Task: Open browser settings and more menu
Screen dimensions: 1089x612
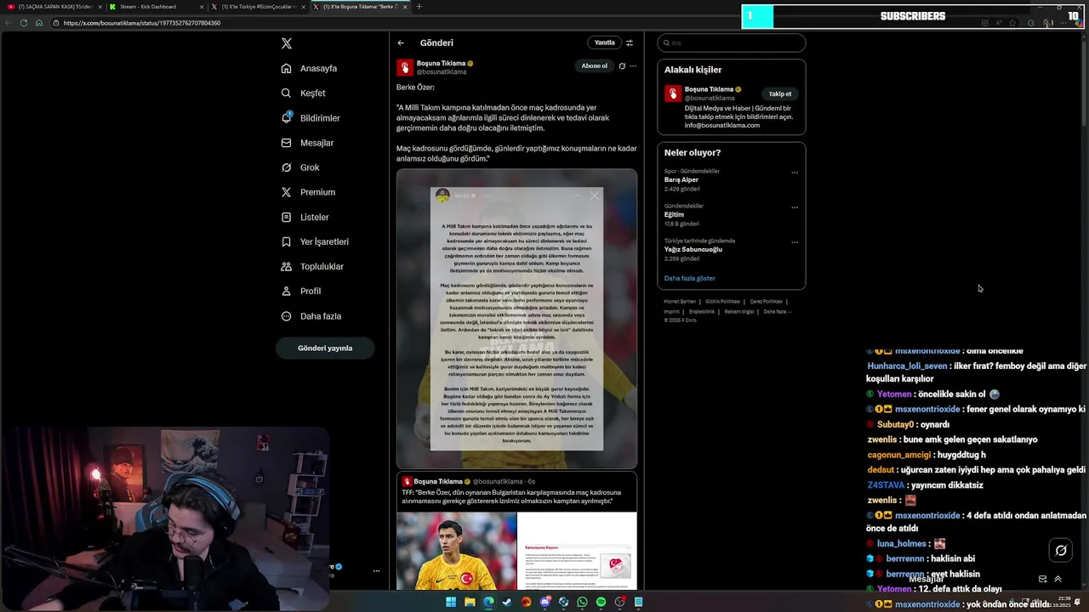Action: point(1063,23)
